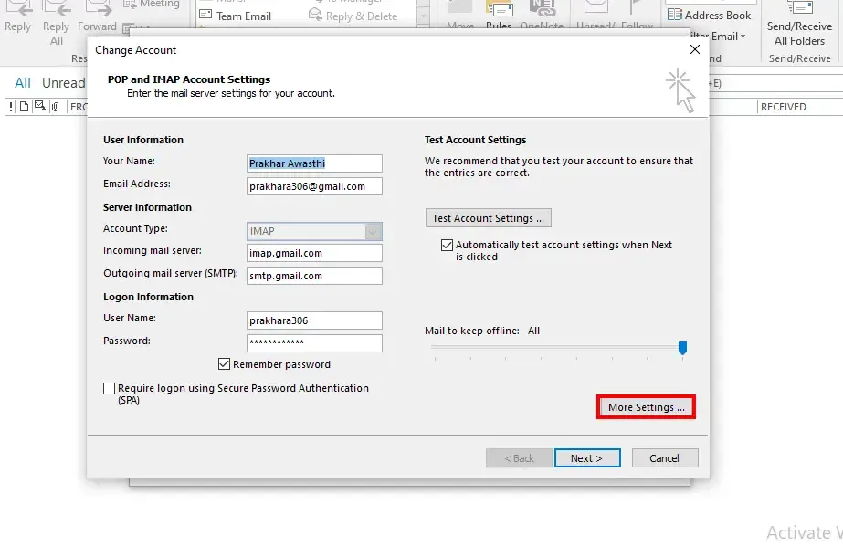Show Unread messages filter
Screen dimensions: 843x546
click(x=63, y=83)
